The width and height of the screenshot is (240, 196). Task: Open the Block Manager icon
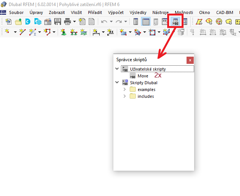pos(38,22)
